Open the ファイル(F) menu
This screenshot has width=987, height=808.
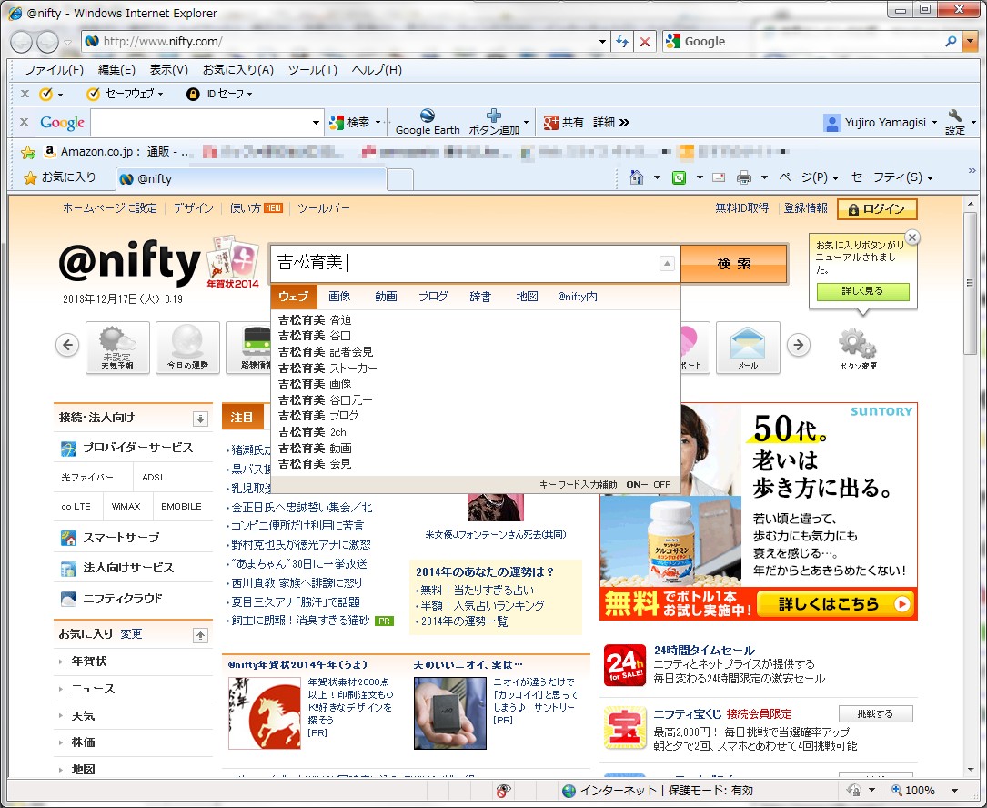(x=54, y=70)
